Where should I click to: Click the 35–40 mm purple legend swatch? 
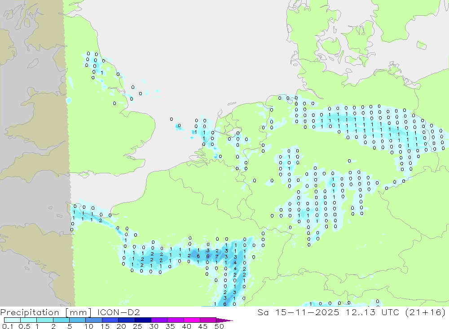(176, 320)
